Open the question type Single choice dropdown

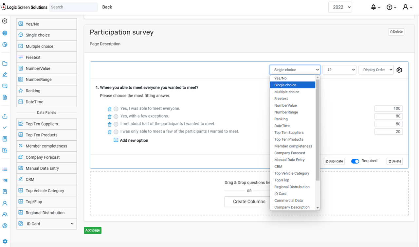coord(295,70)
